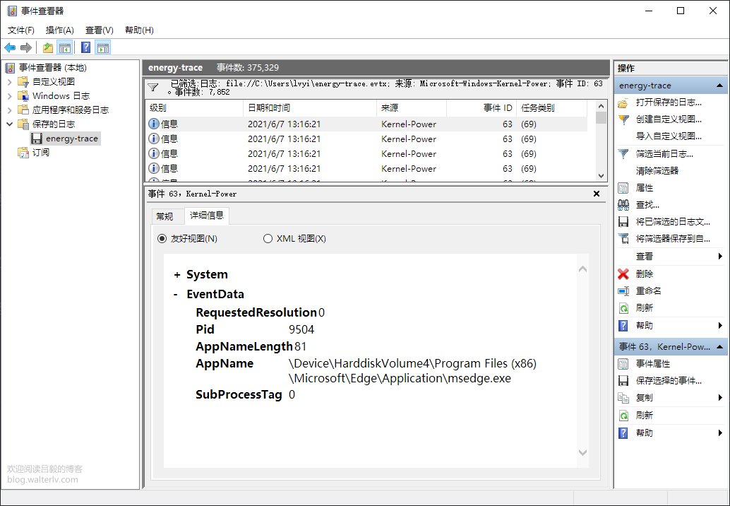Click 筛选当前日志 action link

coord(664,153)
